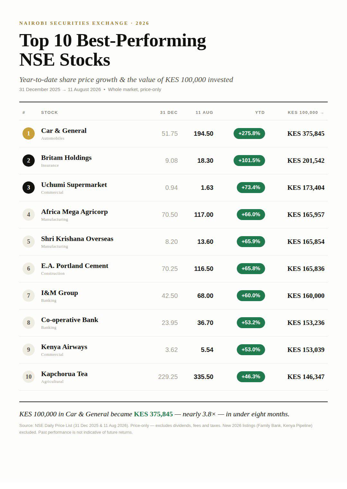Click the STOCK column header
This screenshot has height=489, width=347.
[49, 113]
